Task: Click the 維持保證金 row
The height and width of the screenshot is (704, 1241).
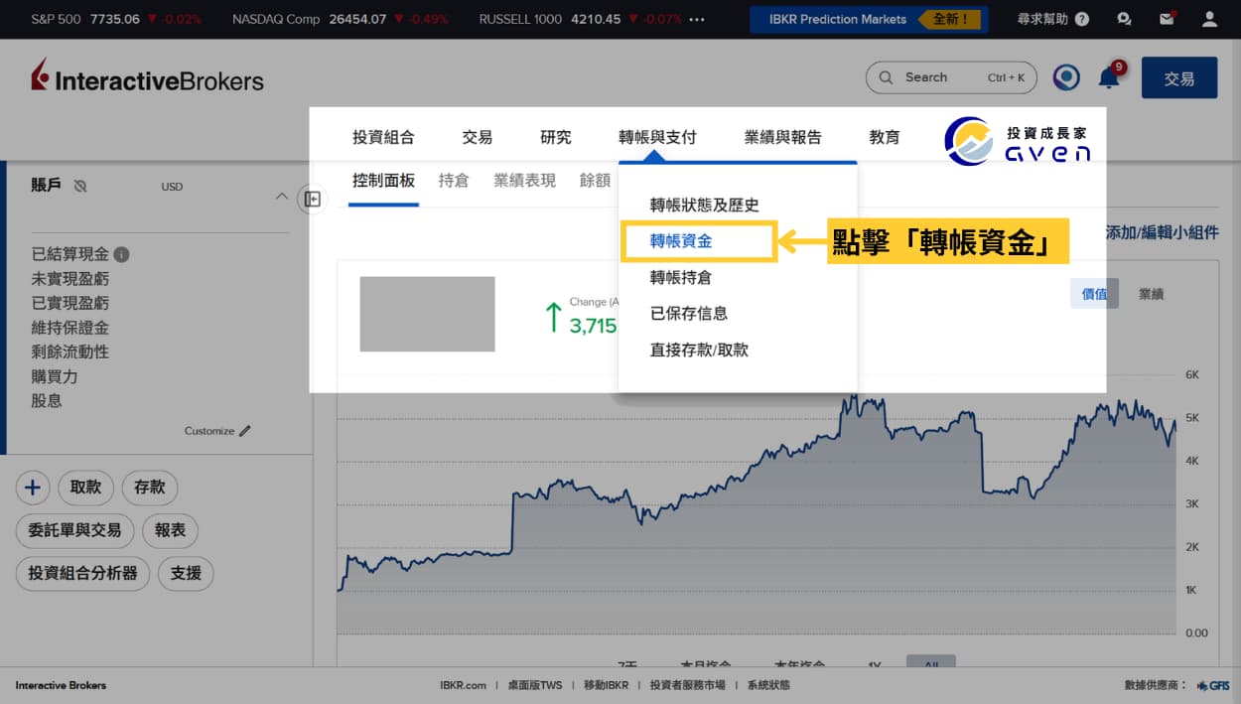Action: click(70, 328)
